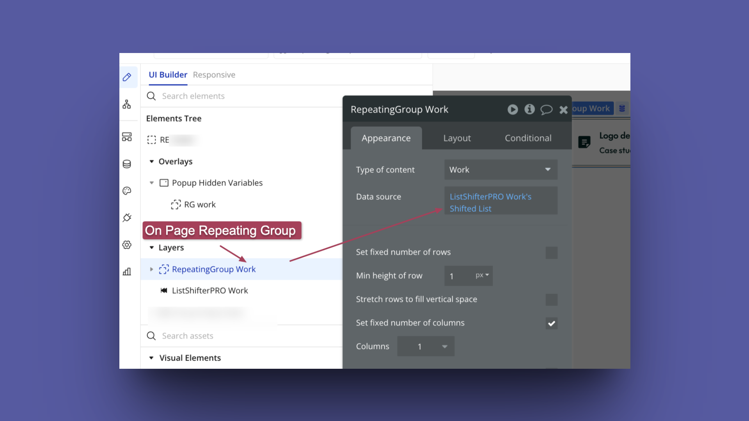Open the Backend workflows icon in sidebar

[127, 137]
